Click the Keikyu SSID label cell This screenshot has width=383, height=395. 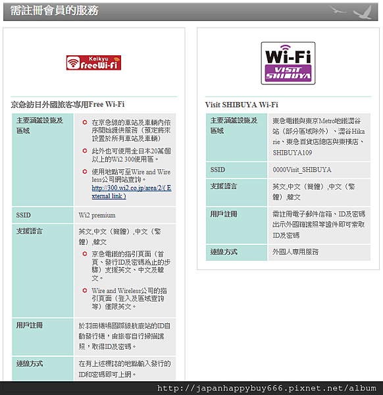tap(43, 215)
